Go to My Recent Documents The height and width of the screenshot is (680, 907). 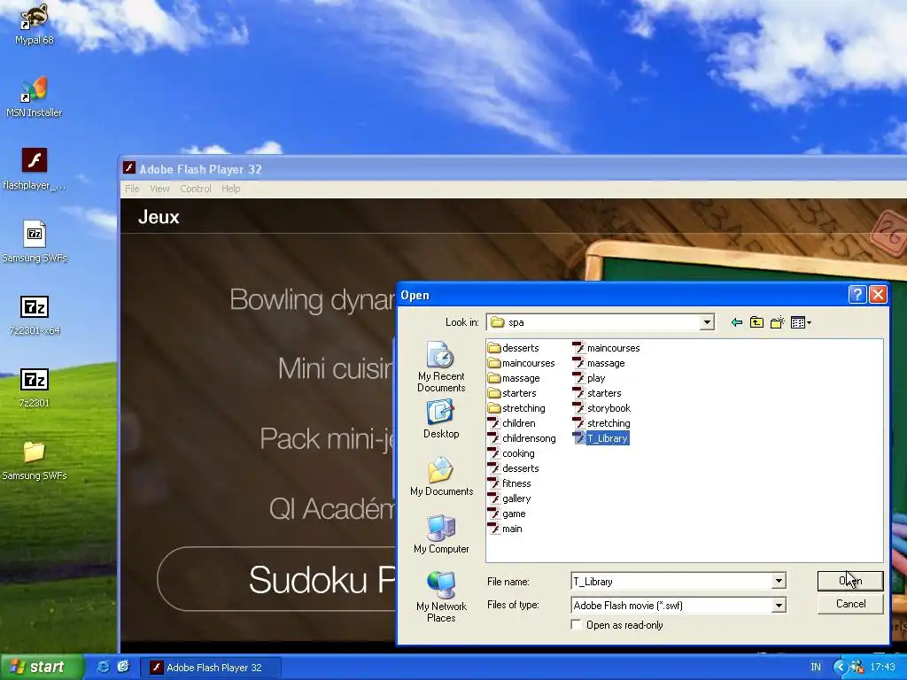[x=441, y=367]
